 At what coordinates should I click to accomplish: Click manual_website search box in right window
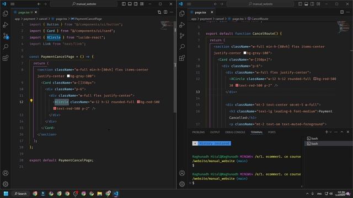point(260,4)
